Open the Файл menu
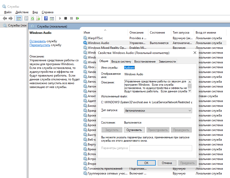Image resolution: width=230 pixels, height=178 pixels. 8,12
